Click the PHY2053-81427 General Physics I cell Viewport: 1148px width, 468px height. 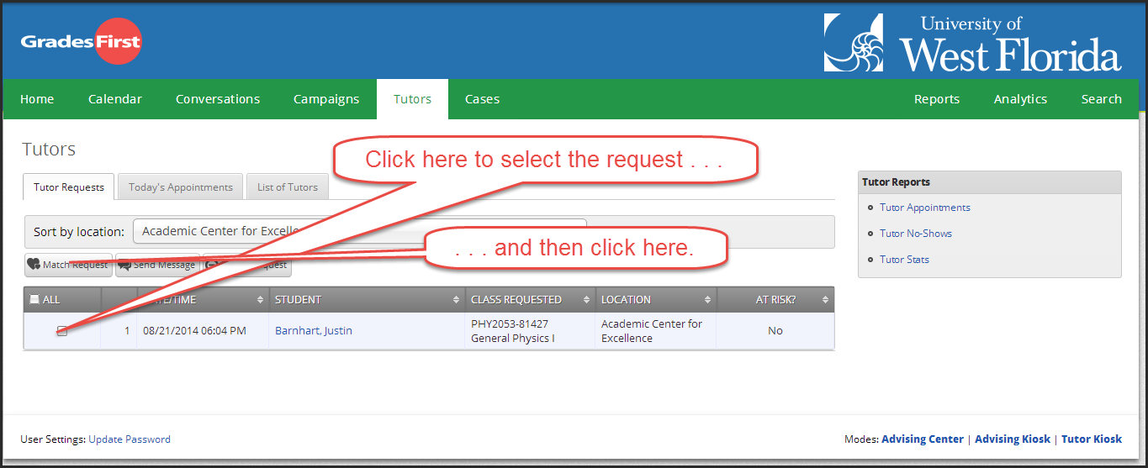point(530,331)
